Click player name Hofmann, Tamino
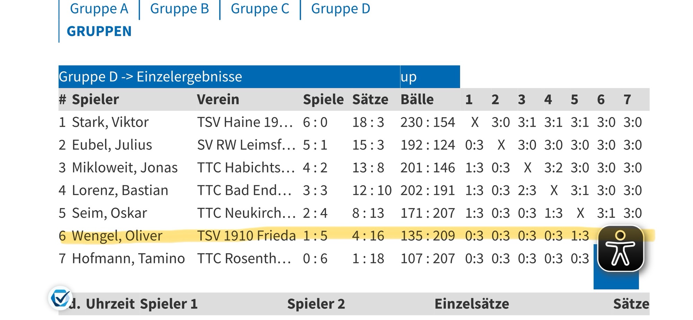The image size is (693, 320). coord(128,258)
